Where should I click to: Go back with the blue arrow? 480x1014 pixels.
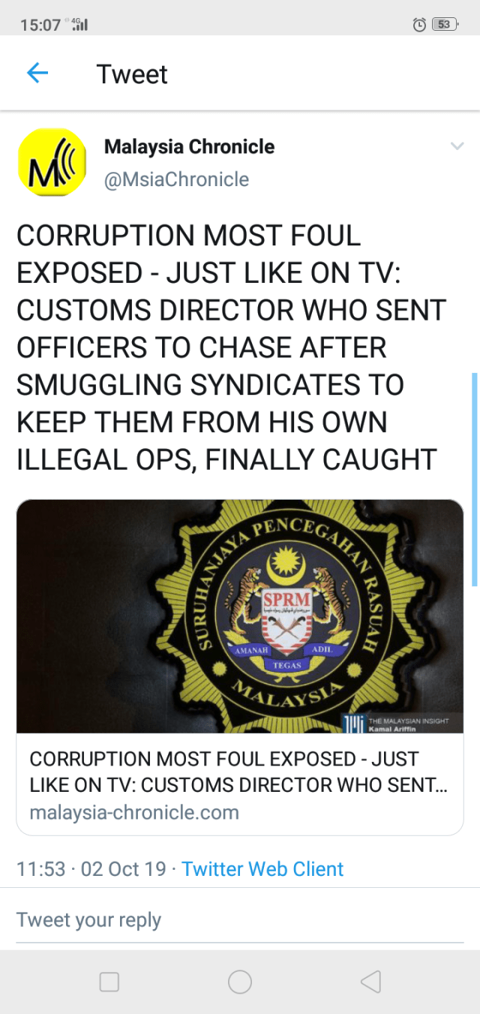pos(37,73)
